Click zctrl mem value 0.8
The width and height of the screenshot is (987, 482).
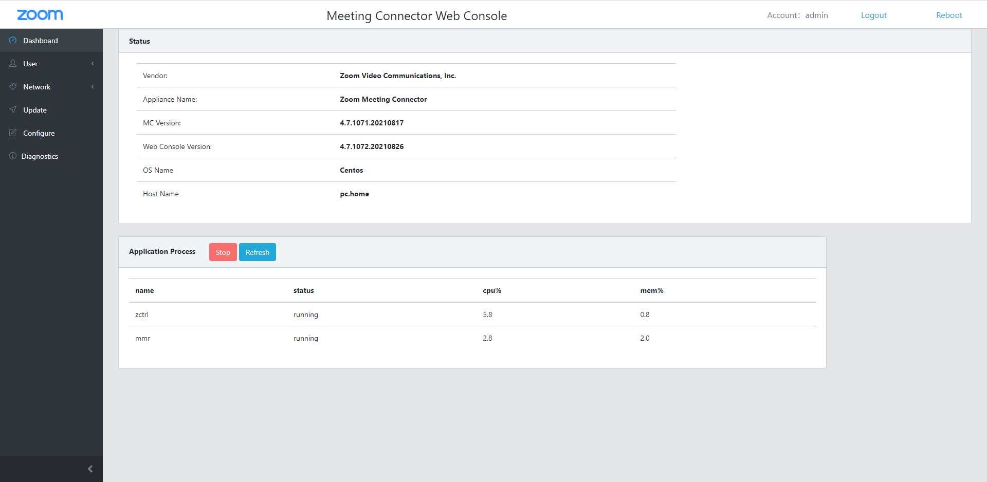pos(645,314)
